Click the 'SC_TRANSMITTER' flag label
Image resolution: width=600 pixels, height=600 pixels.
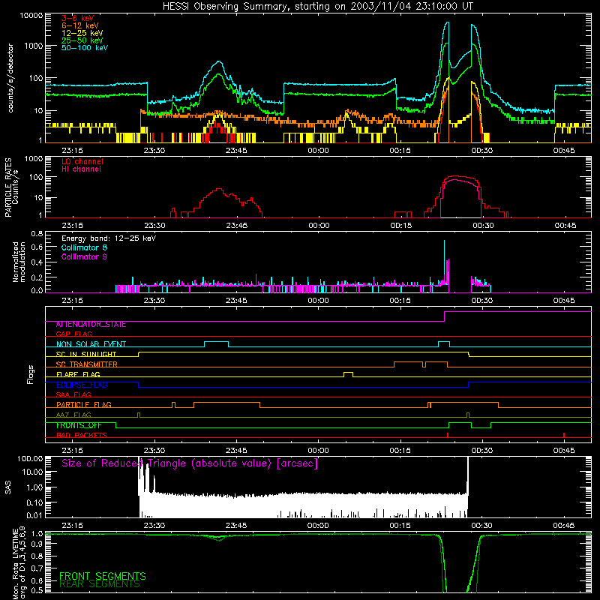pos(86,364)
